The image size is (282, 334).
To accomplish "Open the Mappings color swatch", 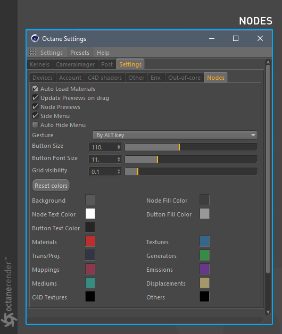I will point(90,269).
